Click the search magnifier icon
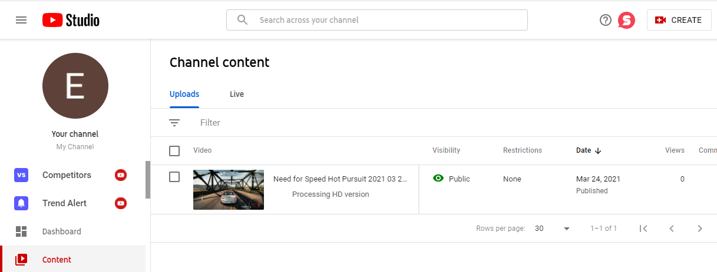717x272 pixels. [242, 20]
